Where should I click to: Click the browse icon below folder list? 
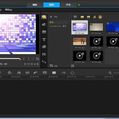[x=51, y=66]
